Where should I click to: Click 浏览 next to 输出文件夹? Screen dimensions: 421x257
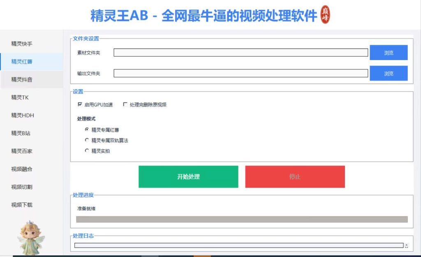pyautogui.click(x=389, y=73)
